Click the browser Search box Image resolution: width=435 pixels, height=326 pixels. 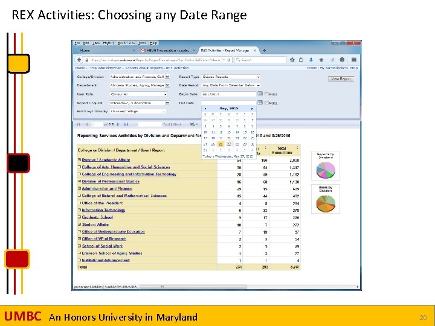[260, 60]
